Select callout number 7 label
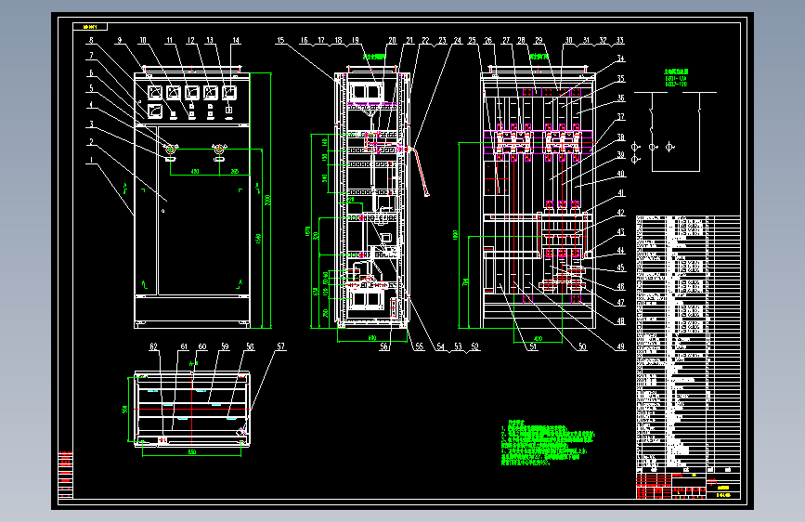Image resolution: width=805 pixels, height=522 pixels. click(91, 56)
